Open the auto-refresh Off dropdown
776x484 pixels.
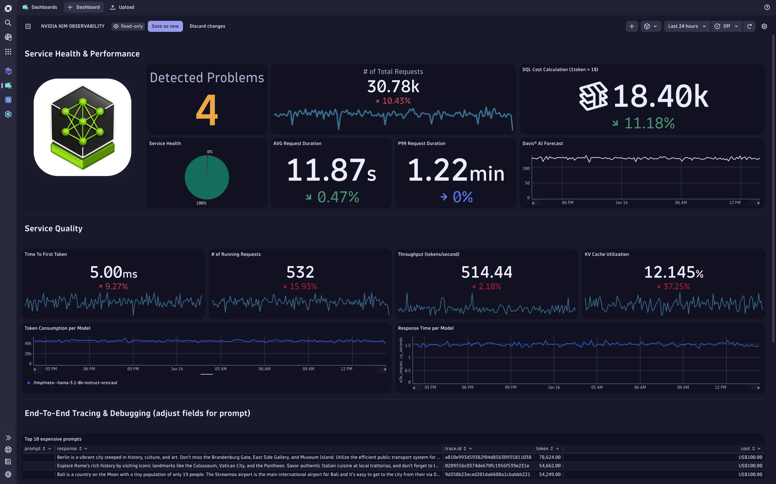tap(726, 26)
